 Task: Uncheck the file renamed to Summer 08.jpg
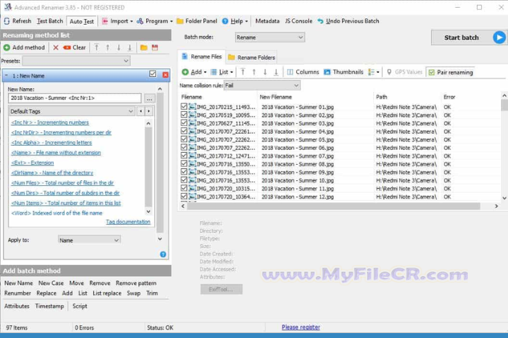184,163
